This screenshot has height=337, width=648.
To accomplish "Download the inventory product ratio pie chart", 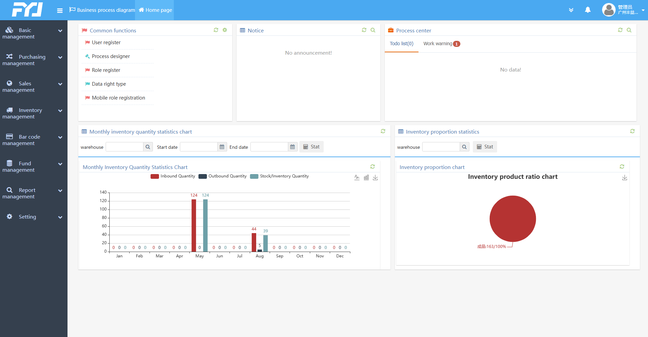I will (625, 177).
